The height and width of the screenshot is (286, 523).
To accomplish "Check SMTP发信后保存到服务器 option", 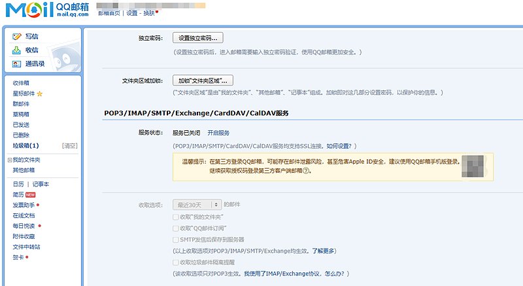I will tap(175, 240).
